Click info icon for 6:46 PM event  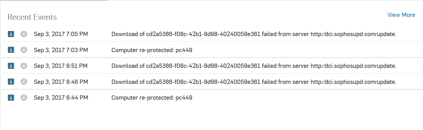point(11,82)
